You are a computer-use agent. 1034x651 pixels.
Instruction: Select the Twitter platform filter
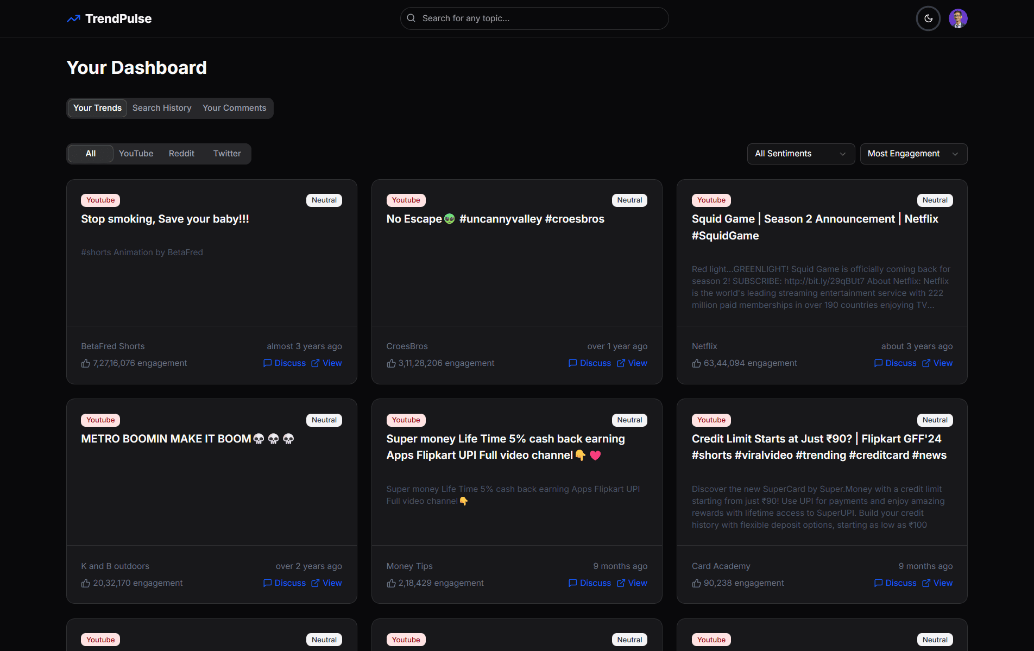tap(227, 154)
